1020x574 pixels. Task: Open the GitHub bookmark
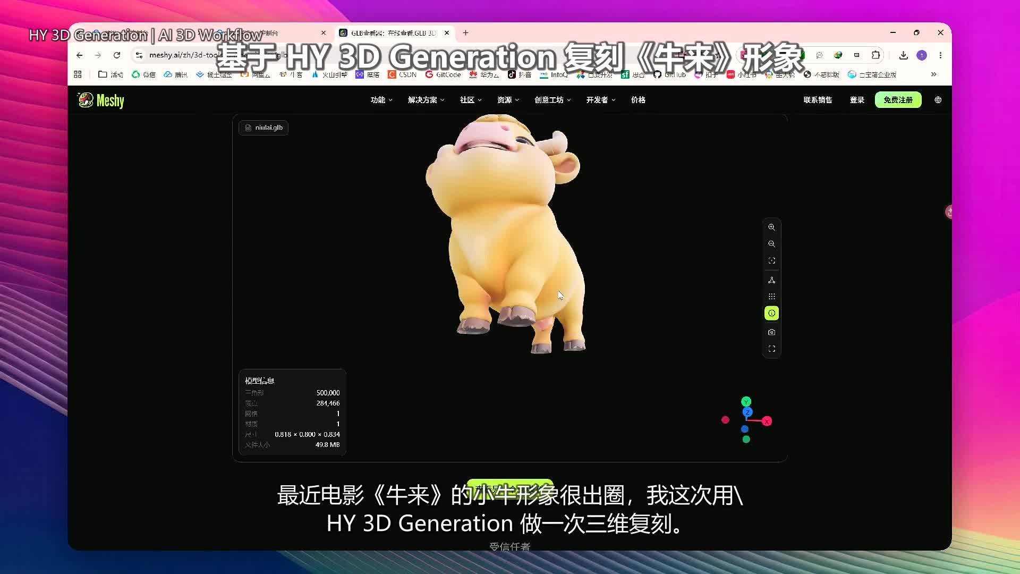click(669, 74)
